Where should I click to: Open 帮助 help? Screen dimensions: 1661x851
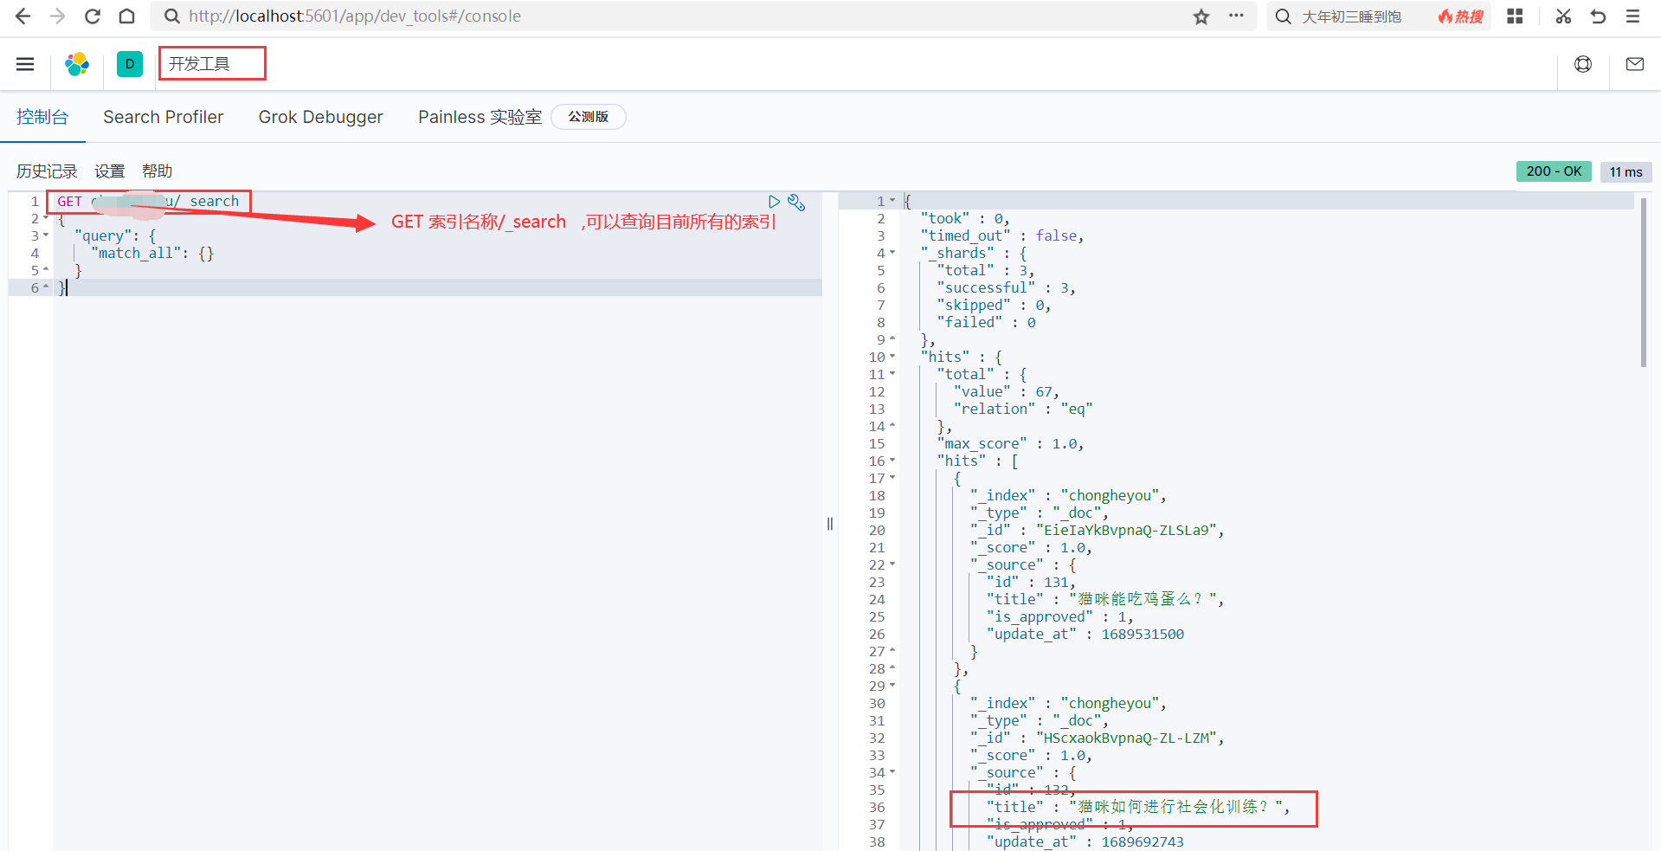(x=158, y=171)
